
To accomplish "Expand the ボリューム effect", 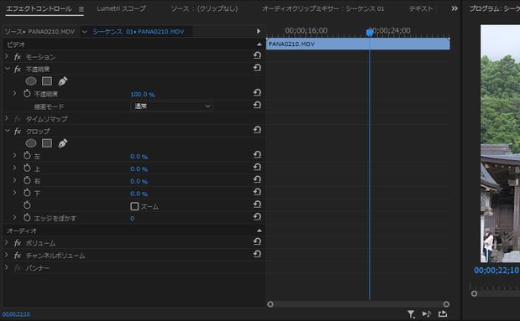I will 7,242.
